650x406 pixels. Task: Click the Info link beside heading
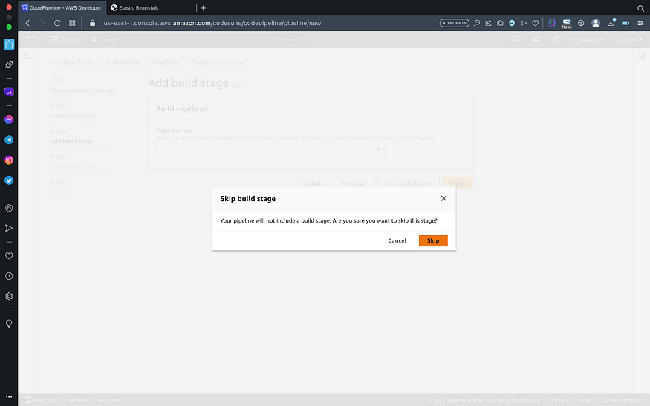[237, 85]
